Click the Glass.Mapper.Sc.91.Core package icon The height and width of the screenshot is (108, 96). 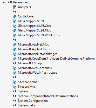pyautogui.click(x=15, y=26)
